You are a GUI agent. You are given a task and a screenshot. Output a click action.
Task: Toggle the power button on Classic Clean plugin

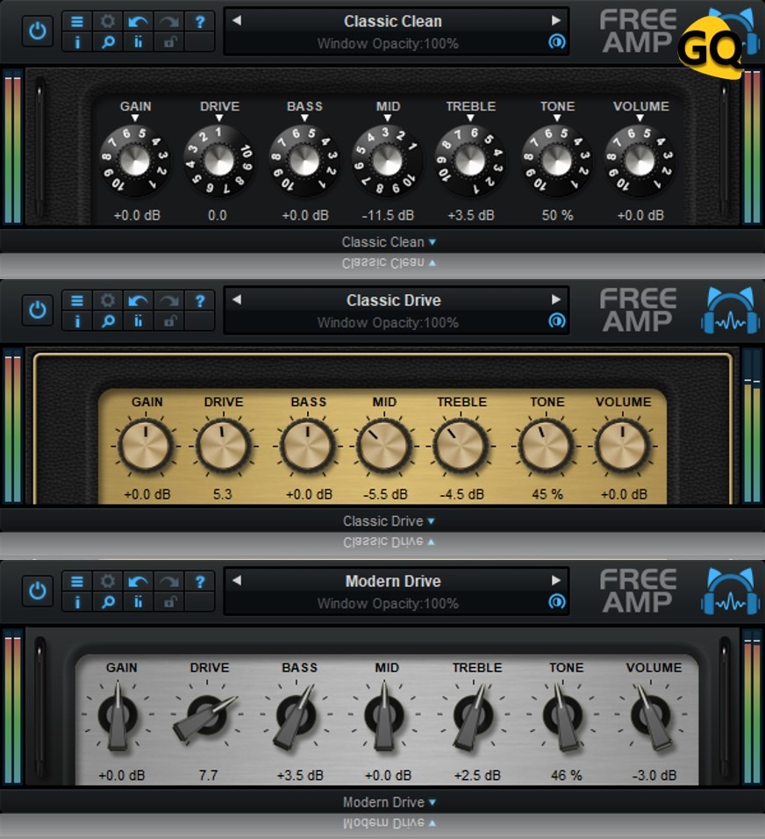(38, 31)
